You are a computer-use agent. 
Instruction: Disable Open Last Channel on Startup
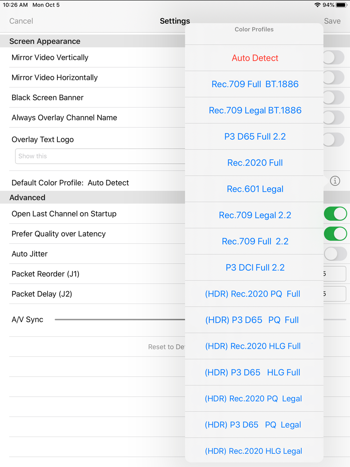click(335, 214)
